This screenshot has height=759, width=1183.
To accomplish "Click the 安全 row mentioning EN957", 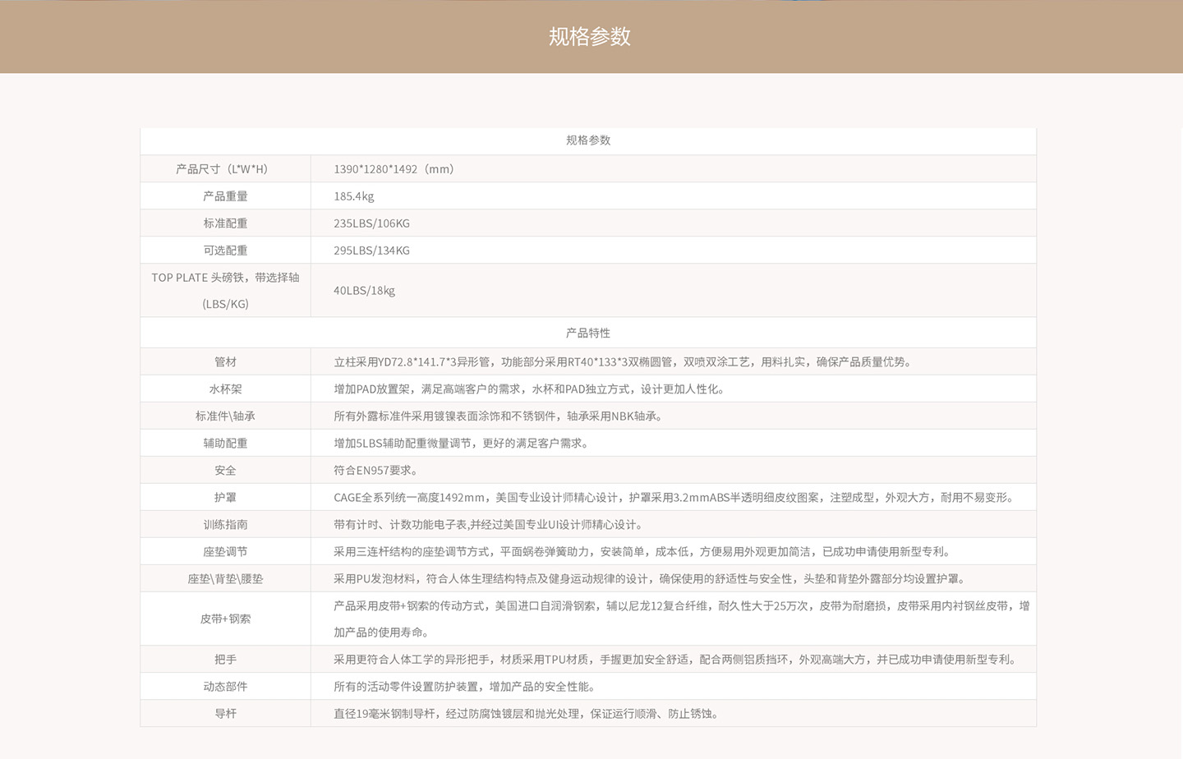I will coord(225,470).
